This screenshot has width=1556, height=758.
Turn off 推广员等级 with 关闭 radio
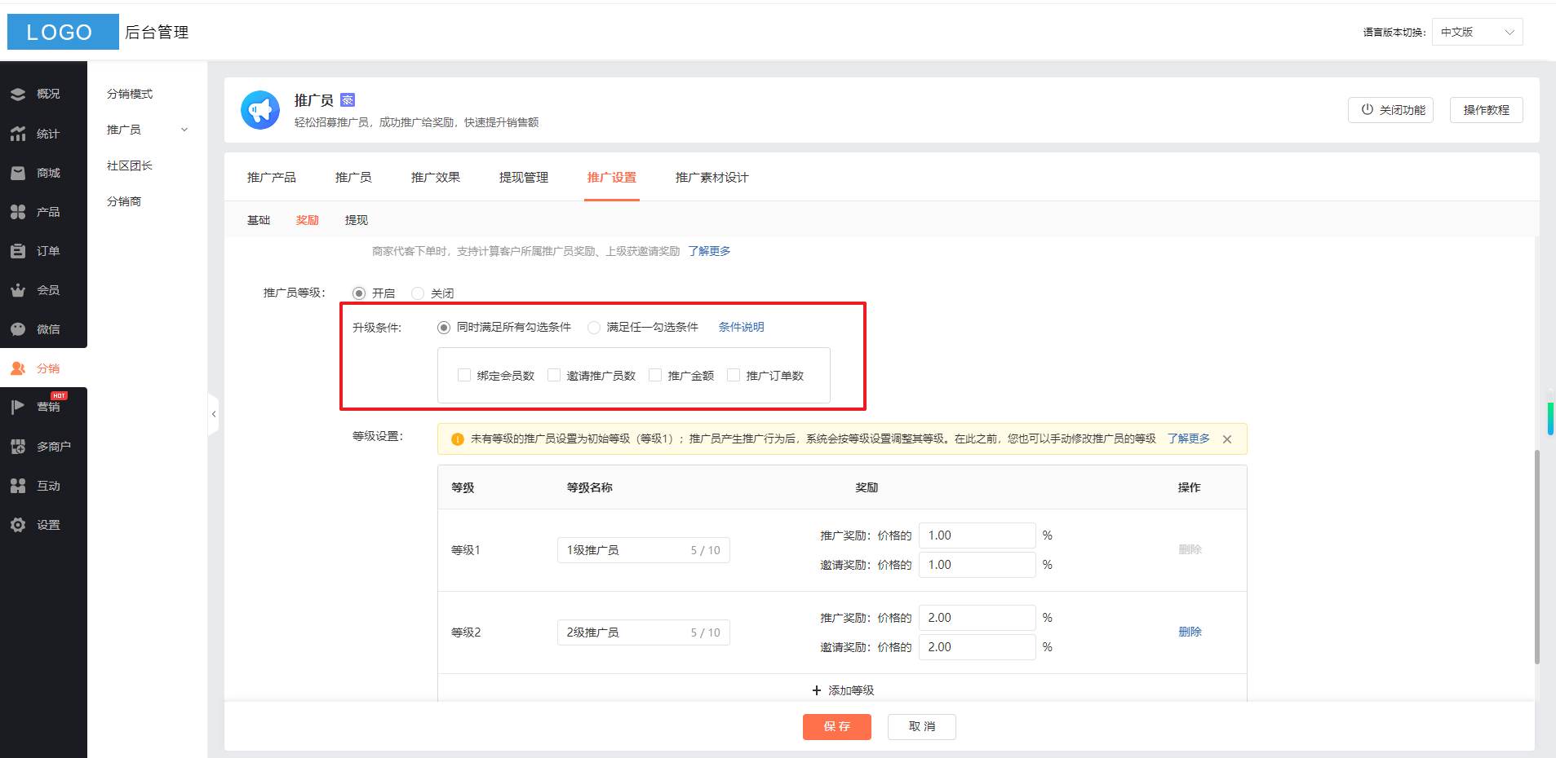click(418, 293)
